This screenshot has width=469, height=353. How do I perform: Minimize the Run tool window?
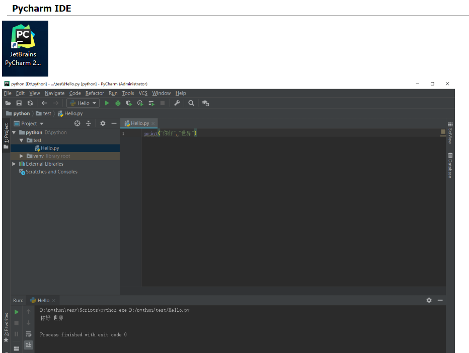point(440,300)
